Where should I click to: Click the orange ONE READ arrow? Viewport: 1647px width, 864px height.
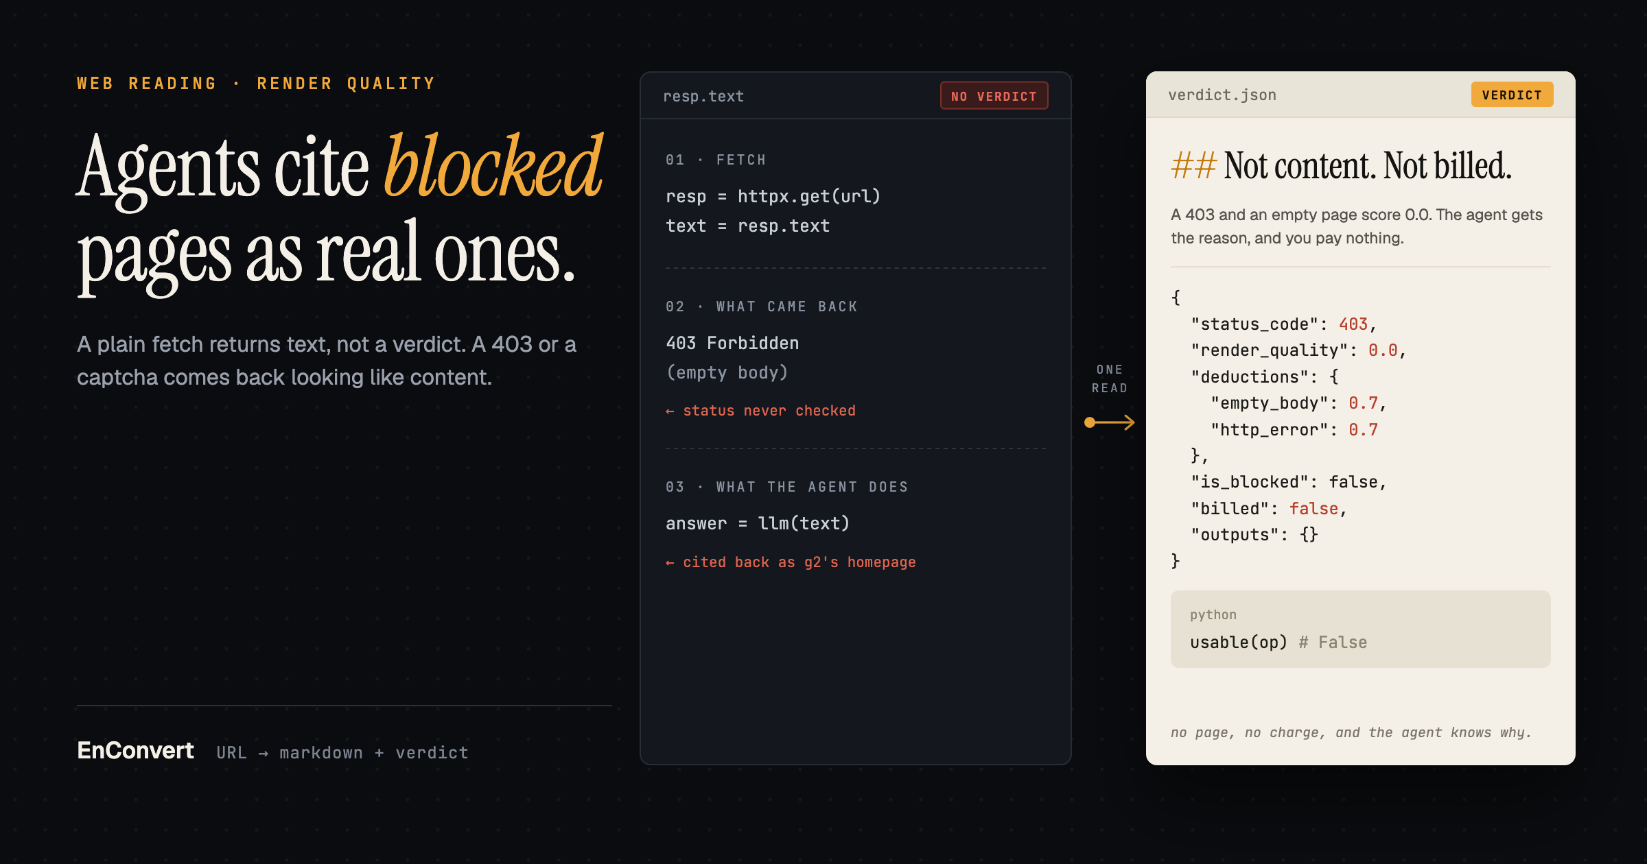click(x=1109, y=422)
